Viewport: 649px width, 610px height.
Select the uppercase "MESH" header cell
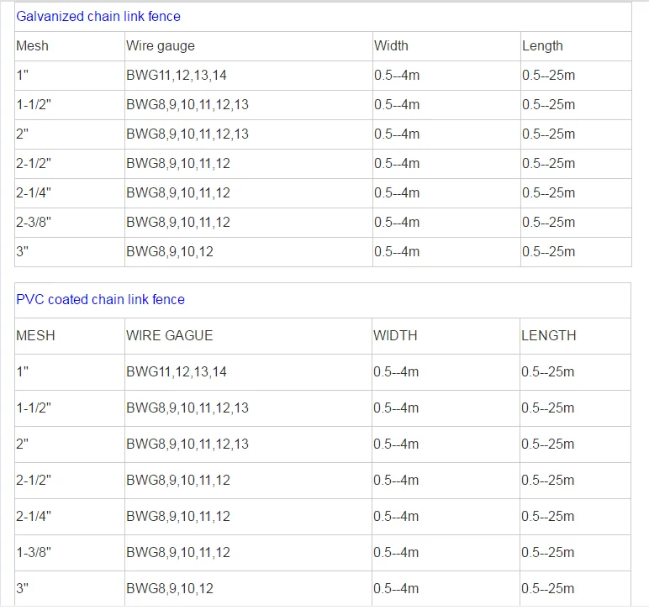35,335
